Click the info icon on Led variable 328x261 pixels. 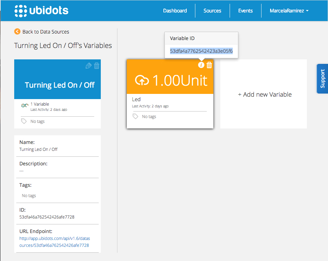tap(201, 65)
